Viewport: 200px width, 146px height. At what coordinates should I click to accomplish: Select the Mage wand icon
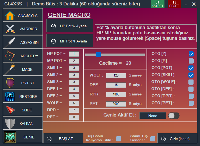click(x=10, y=69)
